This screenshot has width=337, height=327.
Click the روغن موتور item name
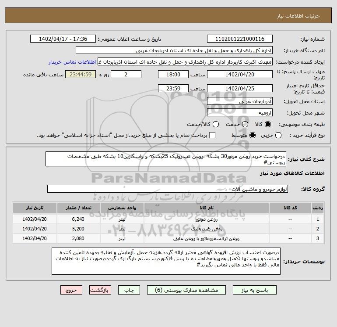click(206, 219)
